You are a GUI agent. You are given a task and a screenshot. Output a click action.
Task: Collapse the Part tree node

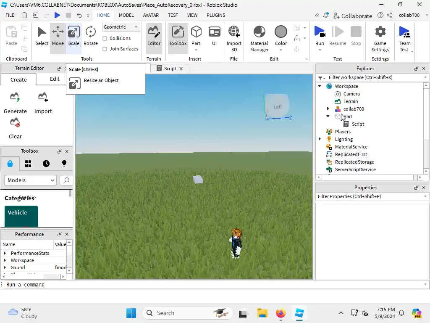(328, 116)
